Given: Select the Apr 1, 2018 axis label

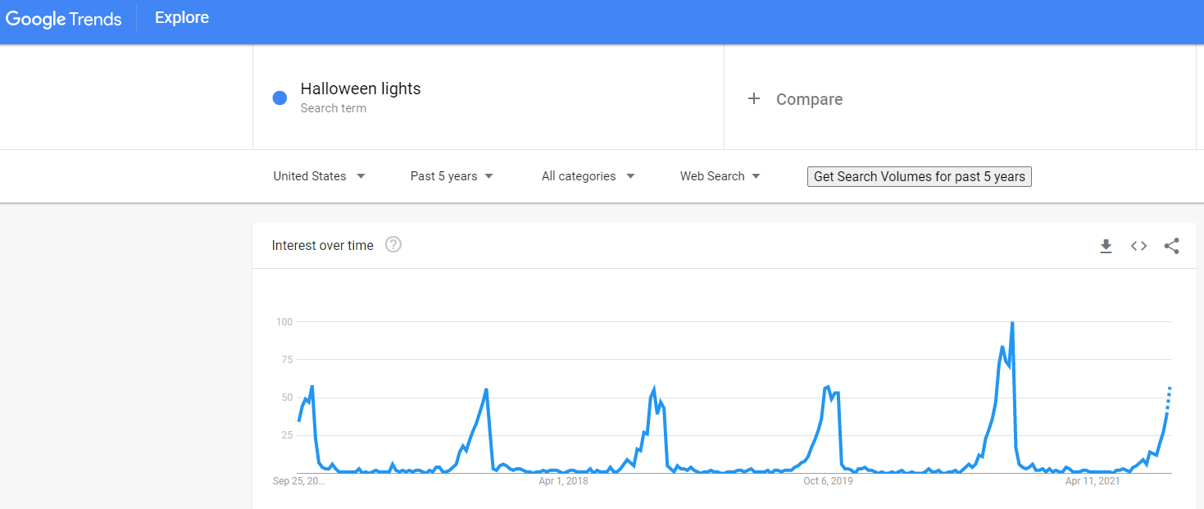Looking at the screenshot, I should tap(563, 481).
